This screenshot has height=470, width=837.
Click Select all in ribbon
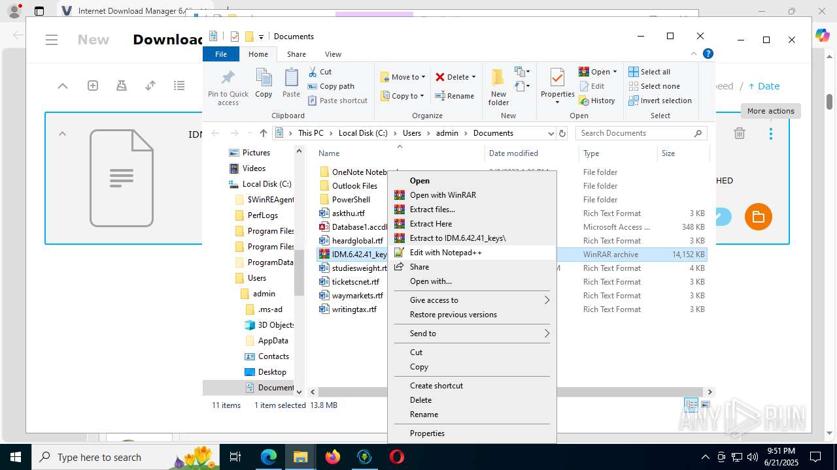coord(649,72)
